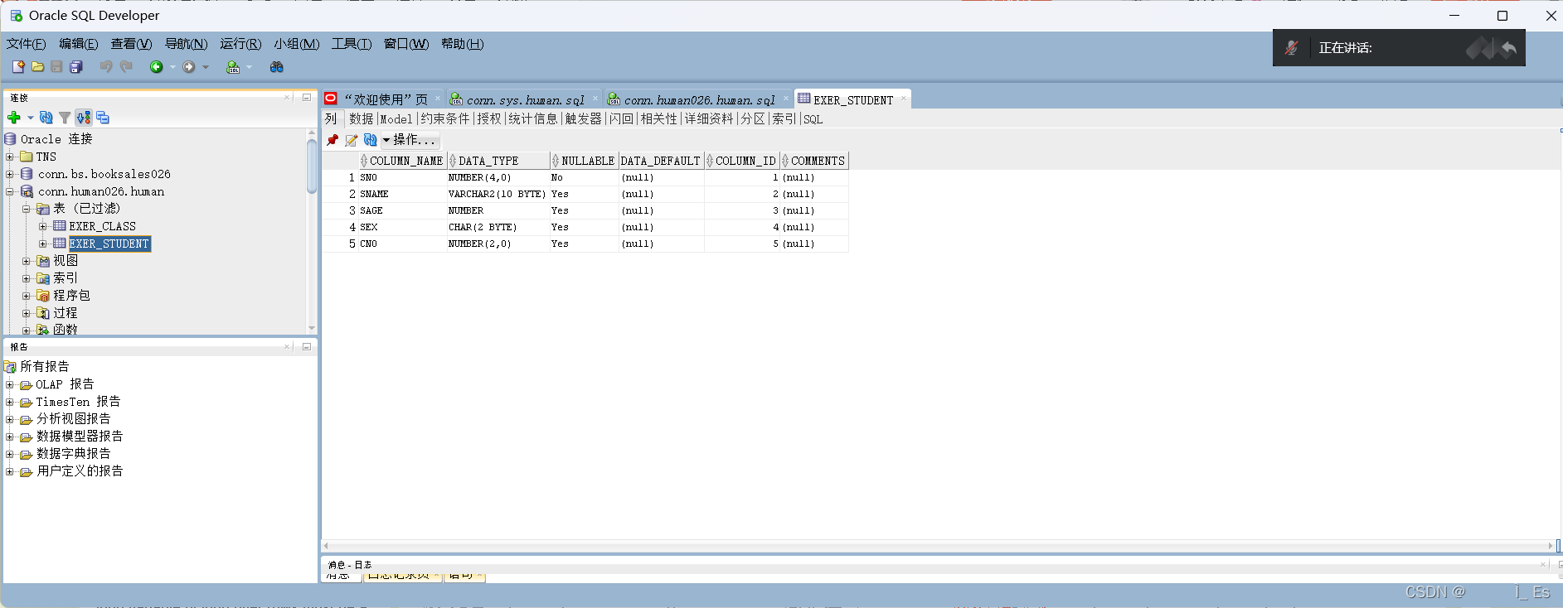Click the Save All icon in the toolbar
Viewport: 1563px width, 608px height.
(76, 67)
